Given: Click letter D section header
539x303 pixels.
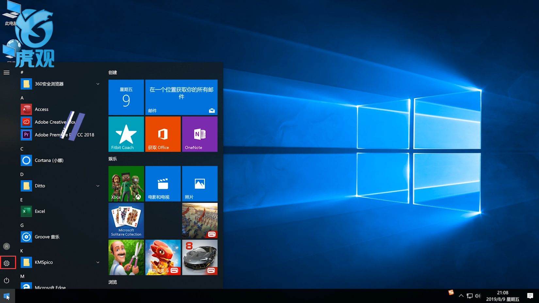Looking at the screenshot, I should click(x=22, y=174).
